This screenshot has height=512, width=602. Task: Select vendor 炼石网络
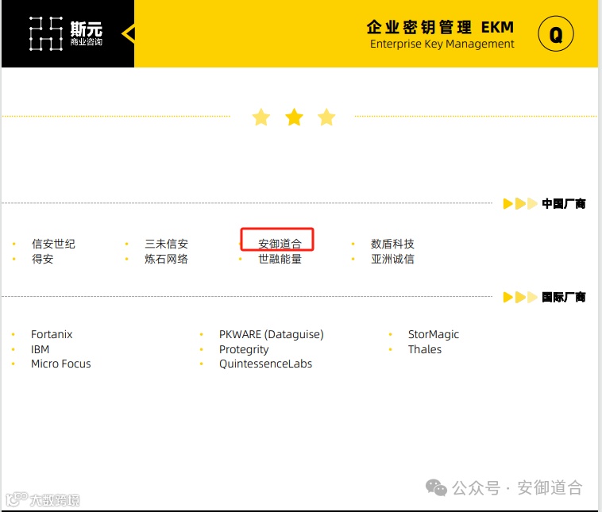point(166,259)
